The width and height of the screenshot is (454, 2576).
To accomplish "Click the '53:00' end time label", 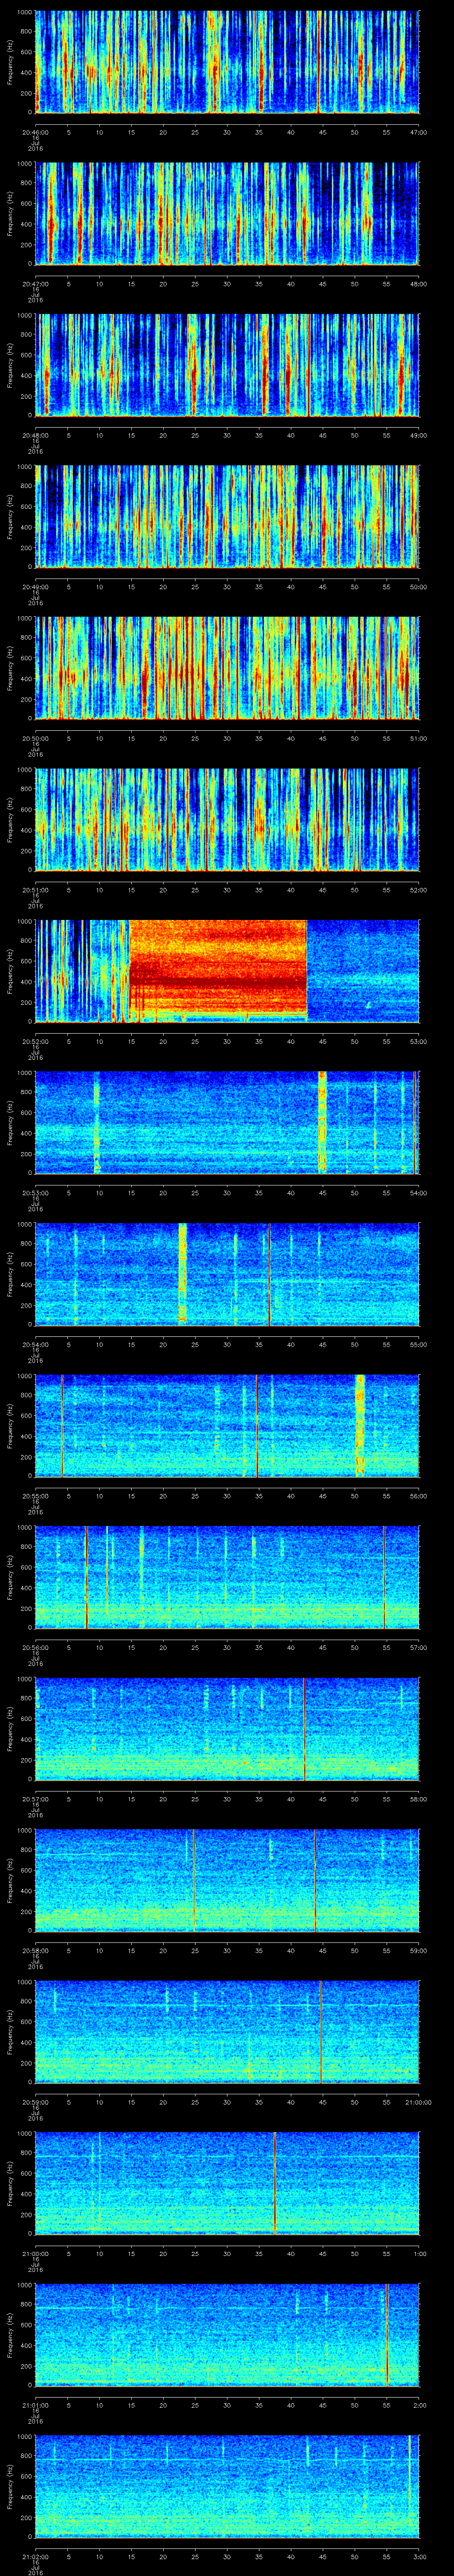I will point(418,1041).
